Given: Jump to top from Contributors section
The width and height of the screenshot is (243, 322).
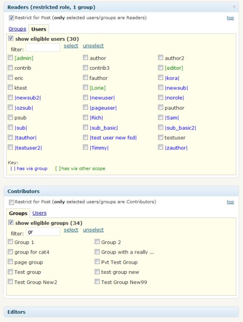Looking at the screenshot, I should [230, 202].
